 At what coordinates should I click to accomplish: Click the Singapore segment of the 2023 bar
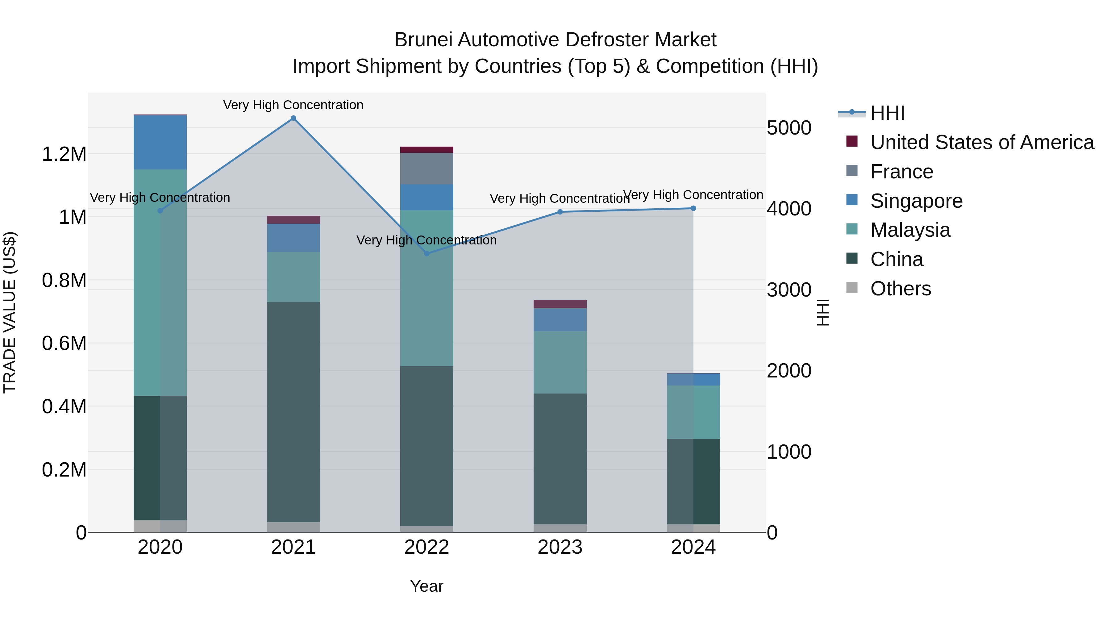coord(560,320)
